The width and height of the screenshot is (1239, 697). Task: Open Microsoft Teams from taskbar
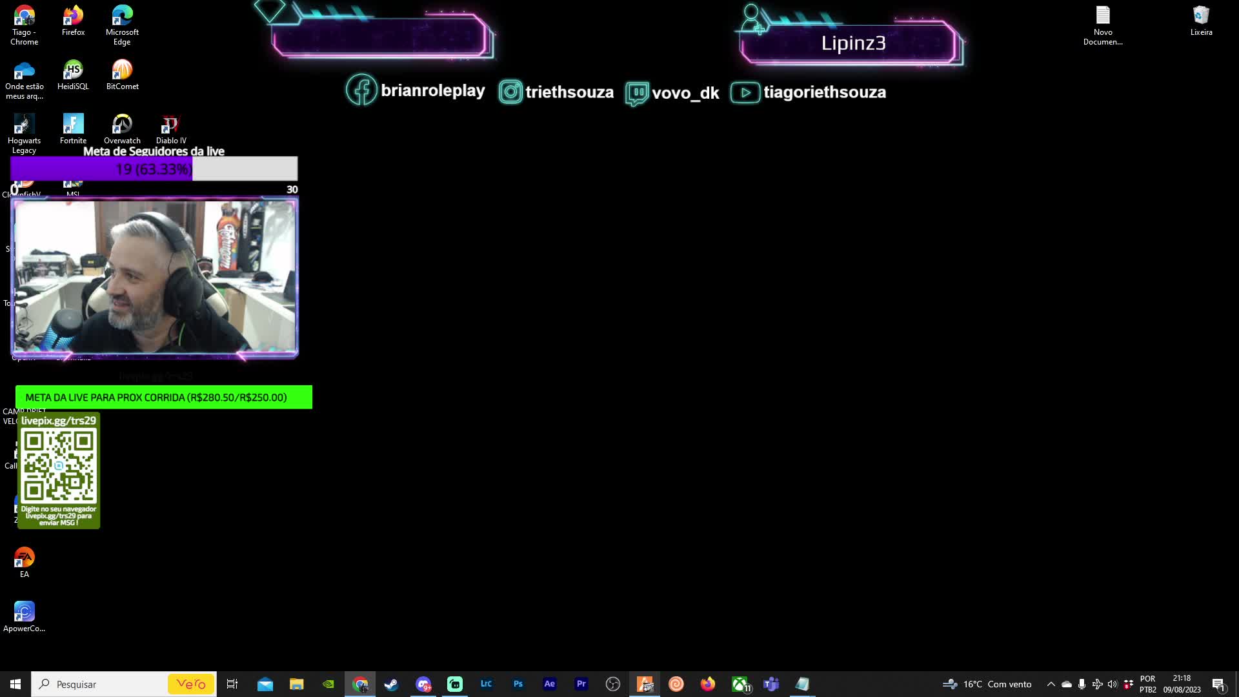771,684
